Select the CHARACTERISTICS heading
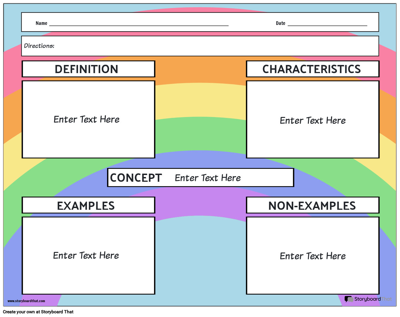 [312, 69]
